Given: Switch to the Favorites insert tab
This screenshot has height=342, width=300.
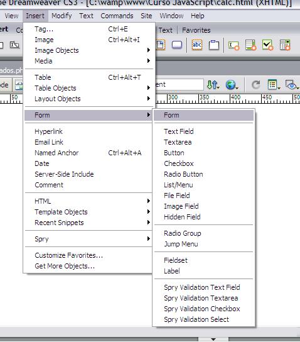Looking at the screenshot, I should (196, 30).
